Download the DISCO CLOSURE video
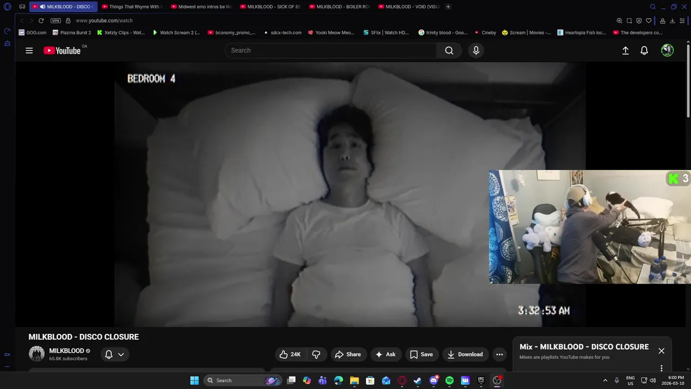This screenshot has width=691, height=389. 465,354
